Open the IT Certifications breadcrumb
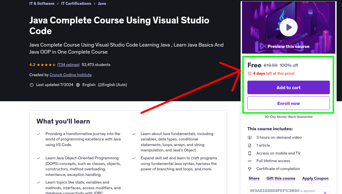342x194 pixels. 76,3
